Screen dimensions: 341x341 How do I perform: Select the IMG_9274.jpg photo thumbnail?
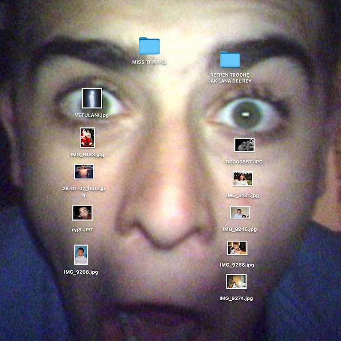tap(236, 281)
